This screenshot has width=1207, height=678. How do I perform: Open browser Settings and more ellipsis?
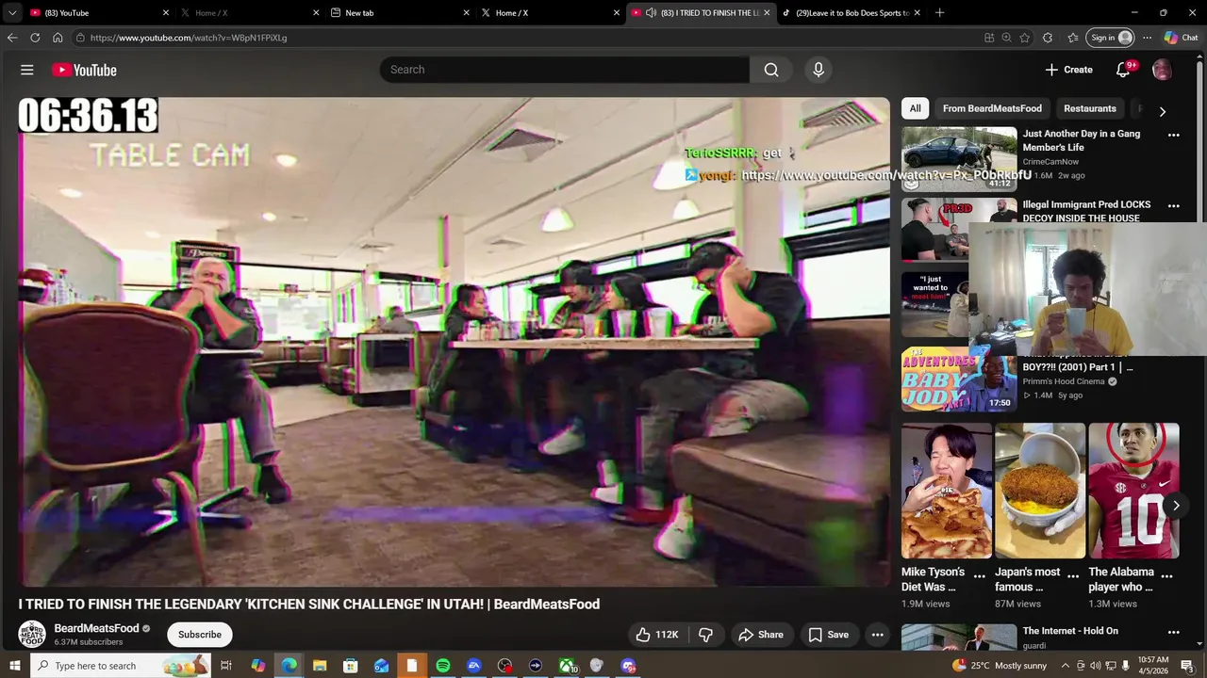(1147, 38)
